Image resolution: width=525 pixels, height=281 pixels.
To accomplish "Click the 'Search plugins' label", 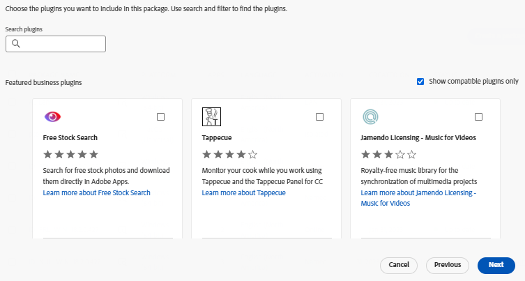I will click(x=24, y=29).
